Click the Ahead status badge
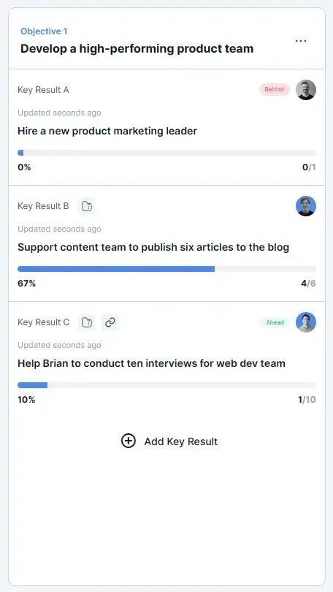This screenshot has height=592, width=333. pos(275,322)
